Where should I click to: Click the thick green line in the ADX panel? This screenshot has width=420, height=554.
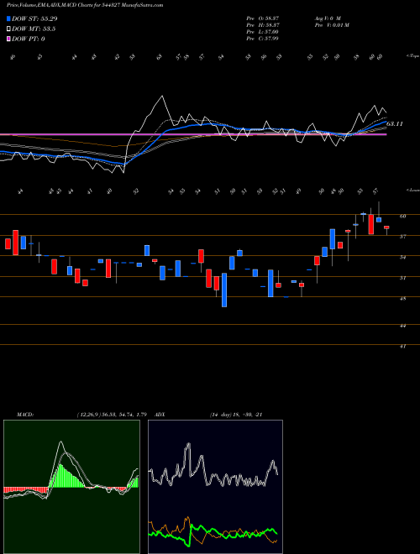click(213, 531)
